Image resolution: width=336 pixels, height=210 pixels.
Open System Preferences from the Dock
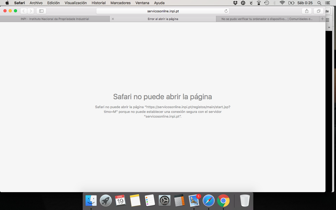[x=165, y=201]
